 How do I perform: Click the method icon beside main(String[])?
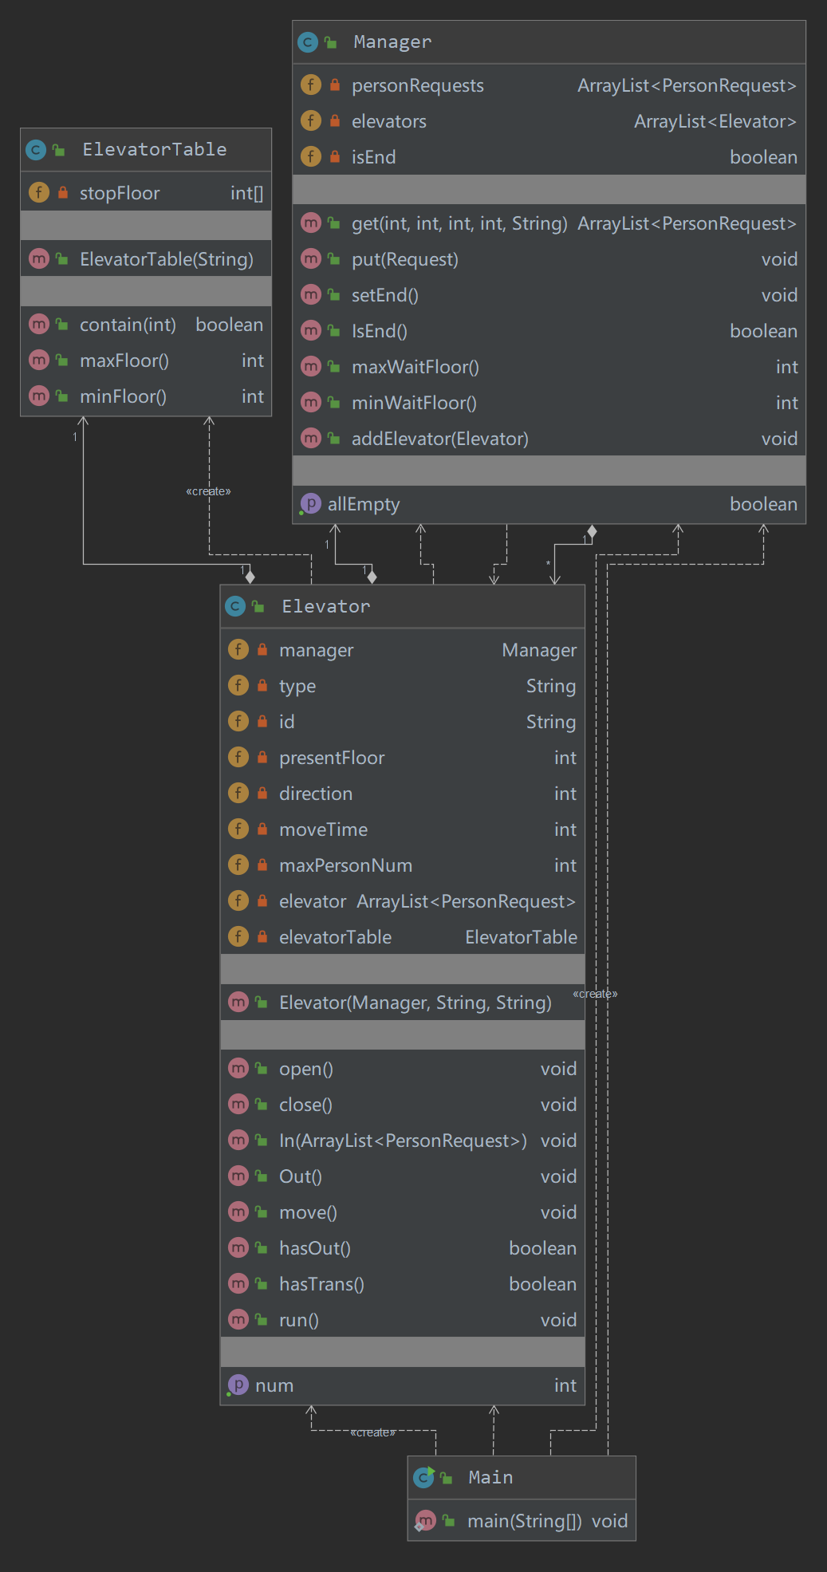click(426, 1521)
